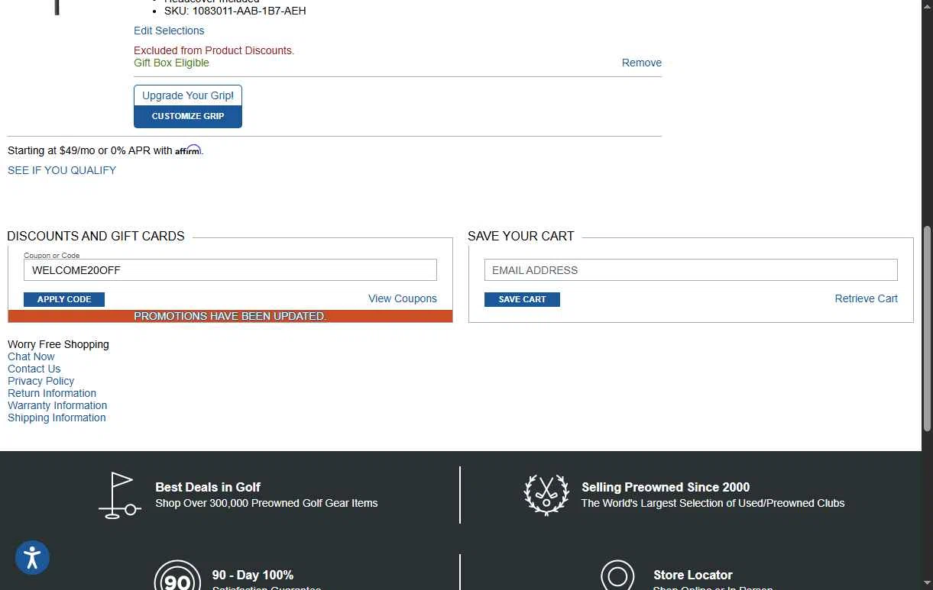Focus the Coupon or Code field
Screen dimensions: 933x590
click(230, 269)
